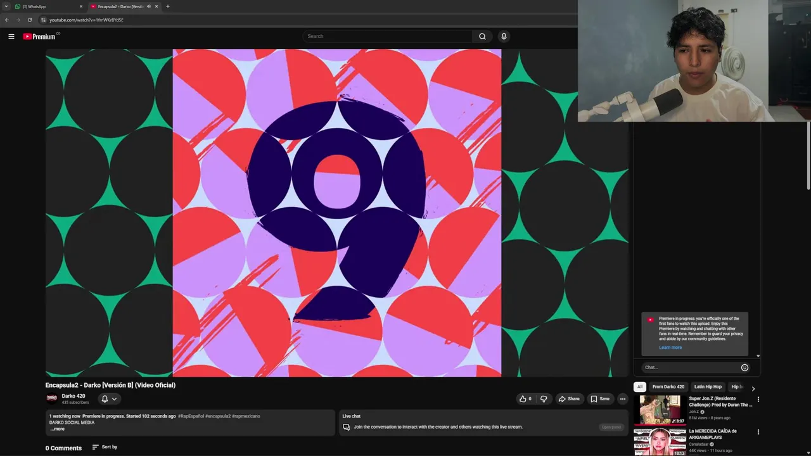Close the Encapsula2 YouTube tab
The image size is (811, 456).
click(x=156, y=6)
